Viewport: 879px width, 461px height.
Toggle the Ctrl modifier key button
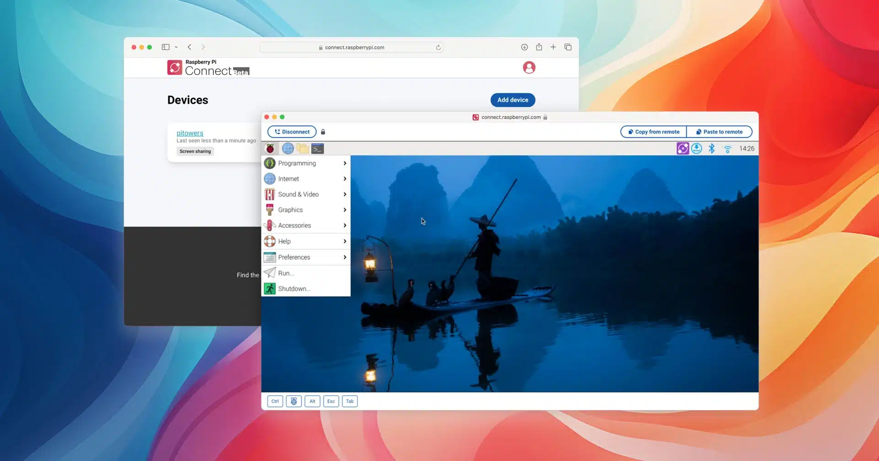pyautogui.click(x=275, y=402)
